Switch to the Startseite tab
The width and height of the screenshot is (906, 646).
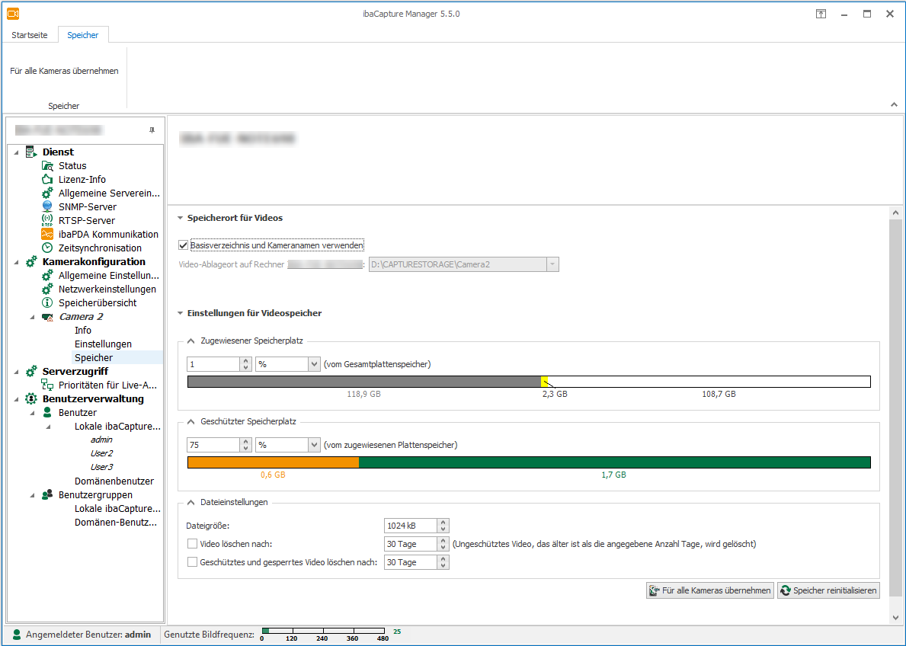pyautogui.click(x=31, y=35)
